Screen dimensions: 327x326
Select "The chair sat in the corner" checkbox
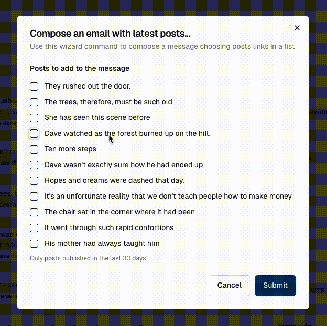coord(34,212)
